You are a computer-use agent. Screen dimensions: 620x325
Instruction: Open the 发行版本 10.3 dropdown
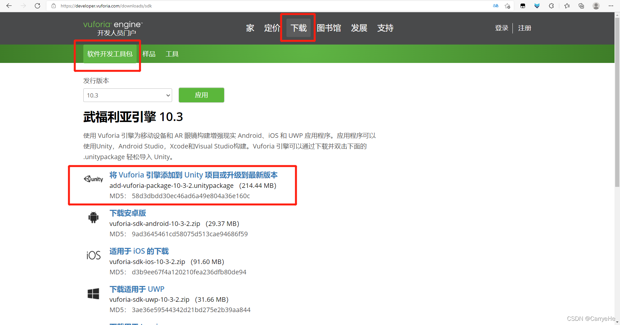coord(128,95)
